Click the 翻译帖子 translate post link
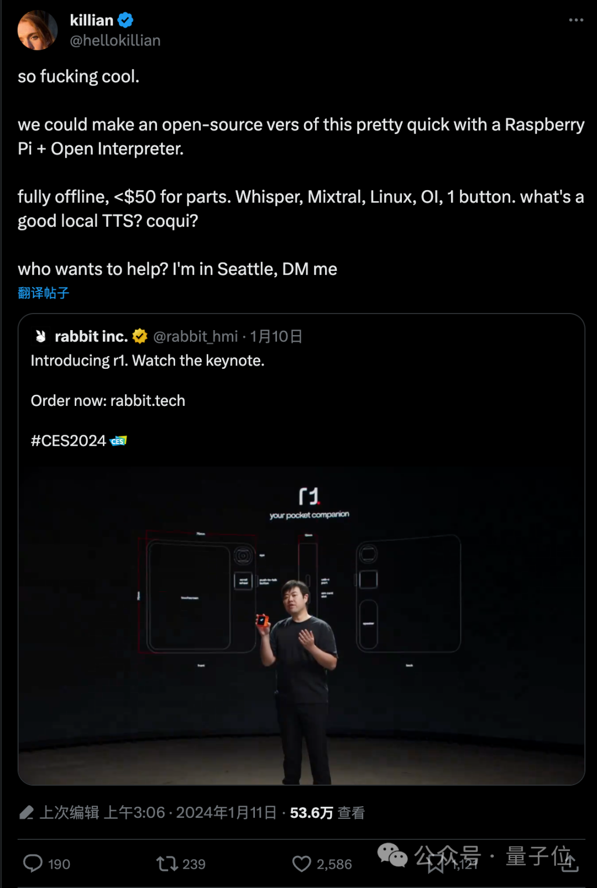 tap(44, 292)
